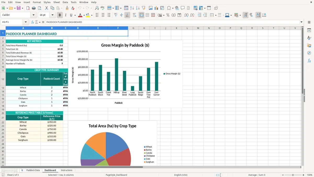Expand the Name Box dropdown
314x177 pixels.
click(26, 22)
